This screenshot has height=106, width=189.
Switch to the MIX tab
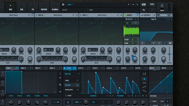[22, 7]
